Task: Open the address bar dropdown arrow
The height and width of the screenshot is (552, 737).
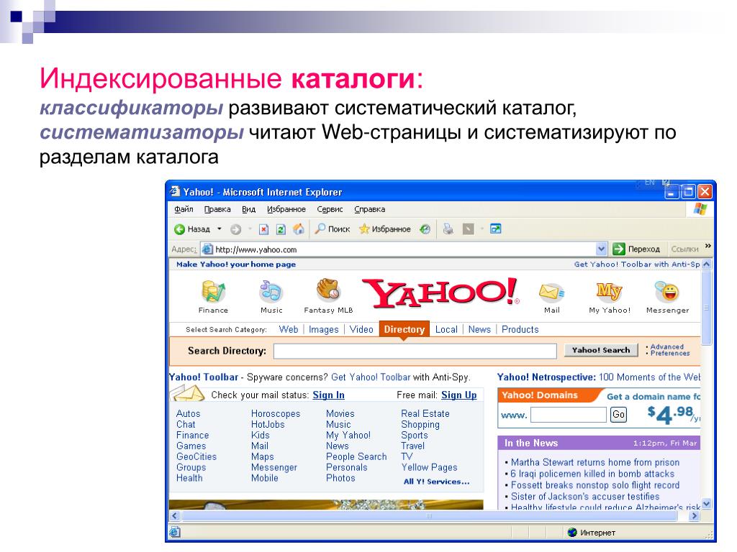Action: 601,249
